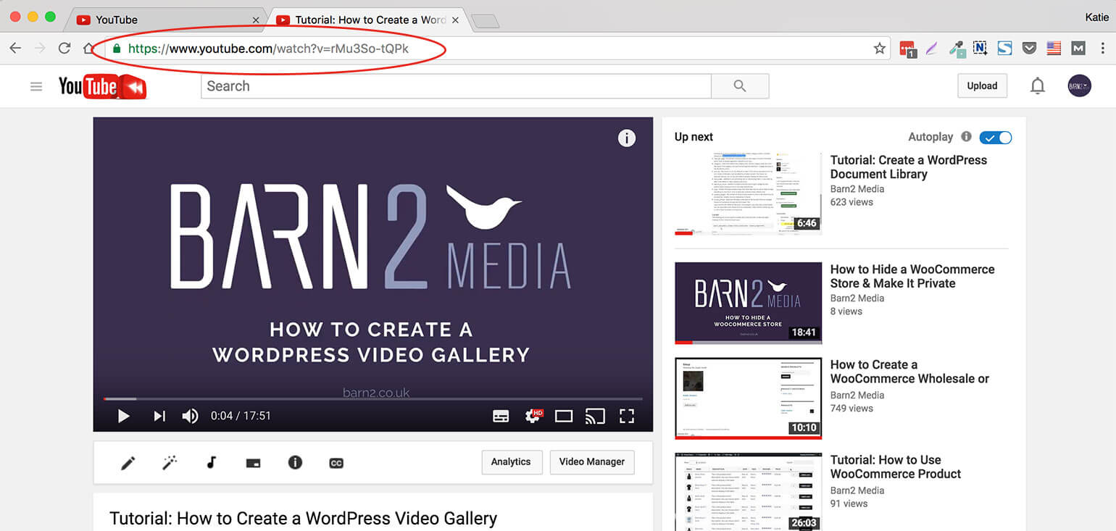Screen dimensions: 1116x531
Task: Open the hamburger menu next to the YouTube logo
Action: point(36,85)
